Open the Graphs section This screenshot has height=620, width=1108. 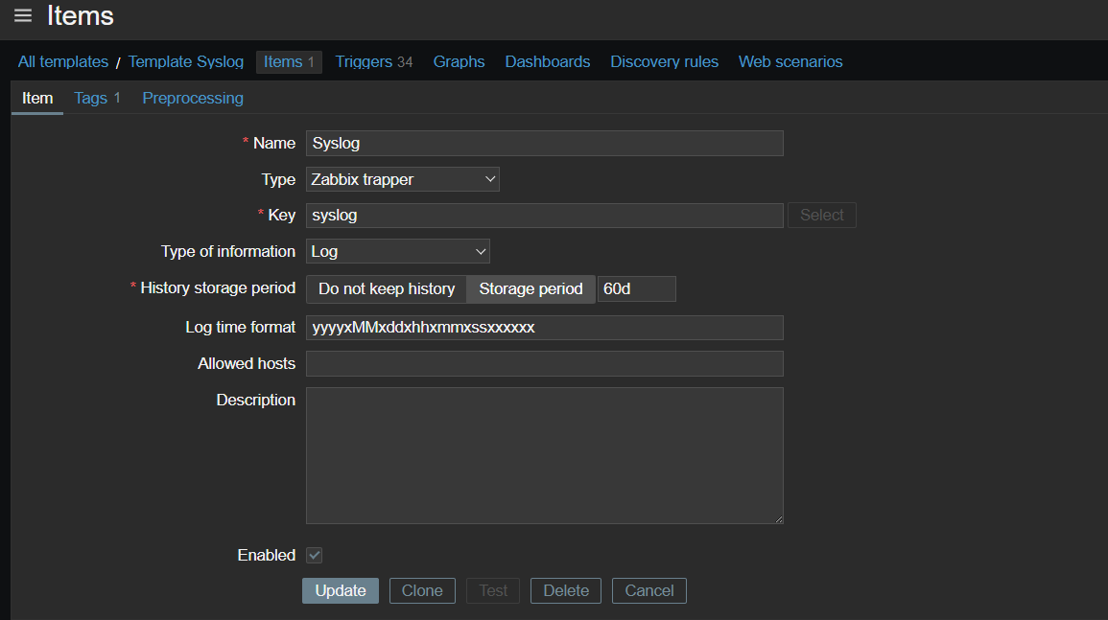459,62
